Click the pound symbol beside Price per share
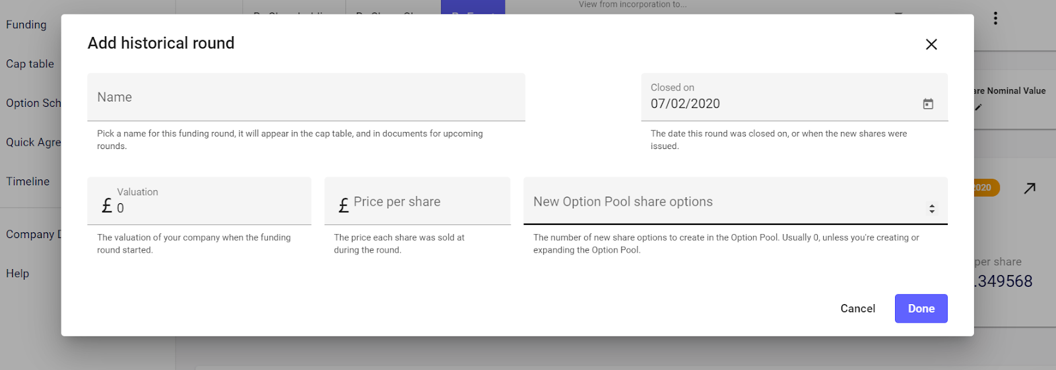1056x370 pixels. pos(343,206)
